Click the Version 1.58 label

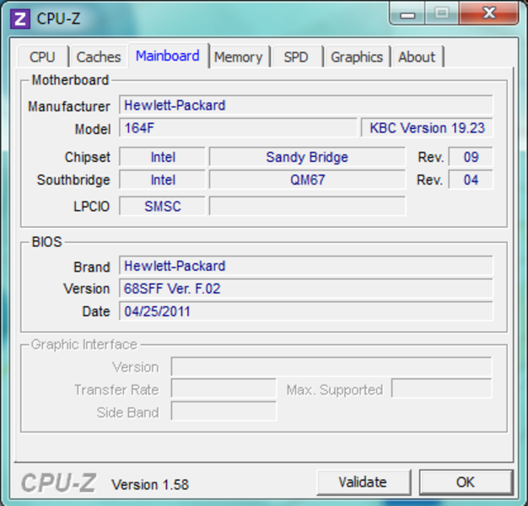(150, 485)
